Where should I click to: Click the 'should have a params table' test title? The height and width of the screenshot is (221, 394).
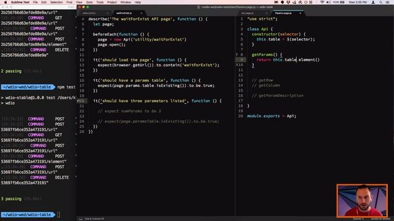pyautogui.click(x=133, y=80)
